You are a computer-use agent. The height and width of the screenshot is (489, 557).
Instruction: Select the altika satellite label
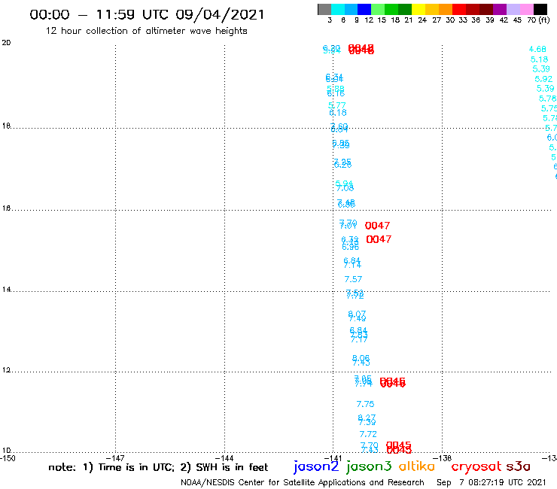click(x=417, y=466)
